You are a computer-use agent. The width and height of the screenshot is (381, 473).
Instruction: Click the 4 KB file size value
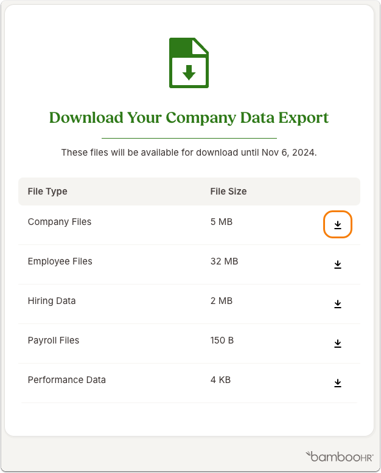220,380
